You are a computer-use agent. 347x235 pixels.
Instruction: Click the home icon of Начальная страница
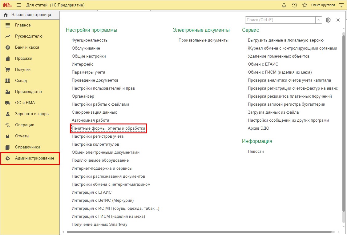tap(6, 15)
